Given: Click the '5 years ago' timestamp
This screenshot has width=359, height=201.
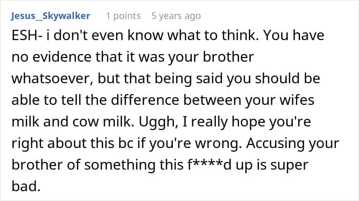Looking at the screenshot, I should click(176, 16).
